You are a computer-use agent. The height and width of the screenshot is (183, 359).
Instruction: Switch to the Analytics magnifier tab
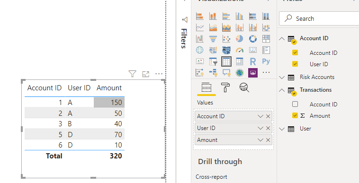click(x=244, y=87)
